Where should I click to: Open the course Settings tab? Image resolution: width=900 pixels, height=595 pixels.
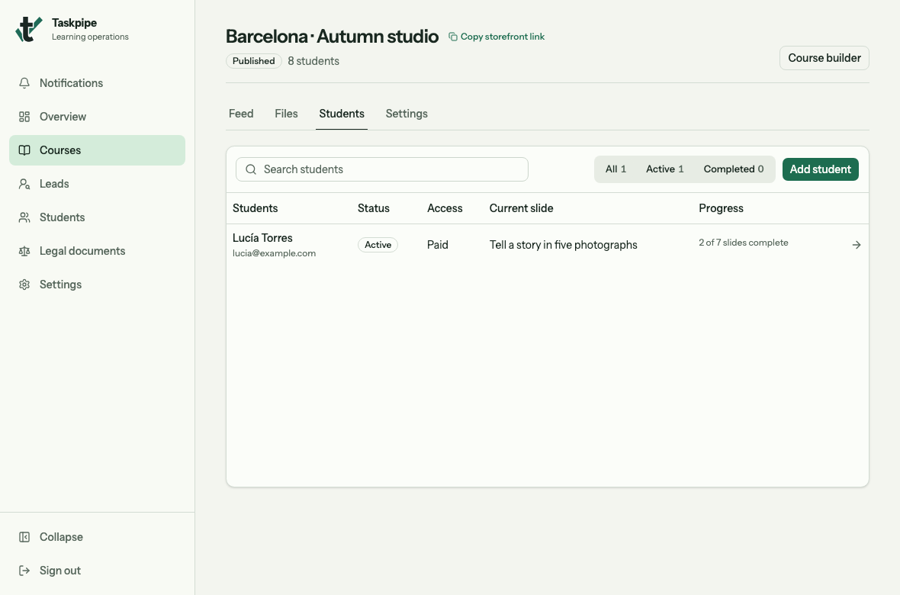coord(407,114)
